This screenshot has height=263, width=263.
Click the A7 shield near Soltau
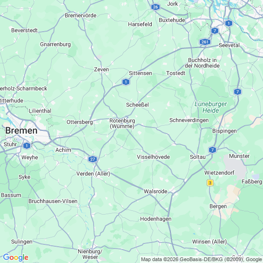(x=212, y=149)
